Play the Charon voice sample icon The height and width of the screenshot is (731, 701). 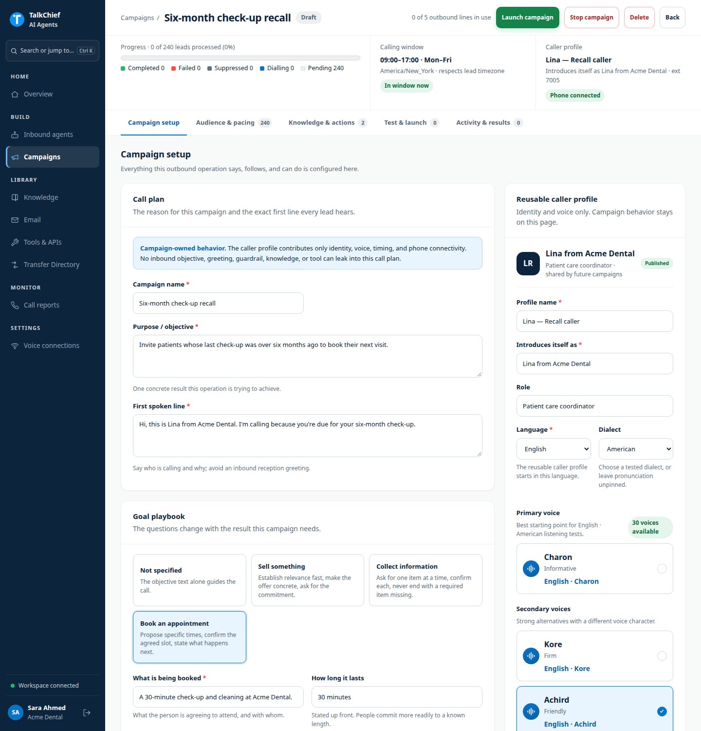531,569
